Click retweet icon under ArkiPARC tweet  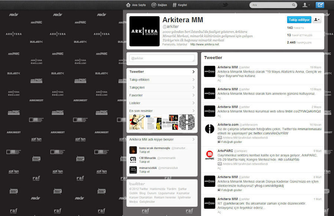(220, 164)
